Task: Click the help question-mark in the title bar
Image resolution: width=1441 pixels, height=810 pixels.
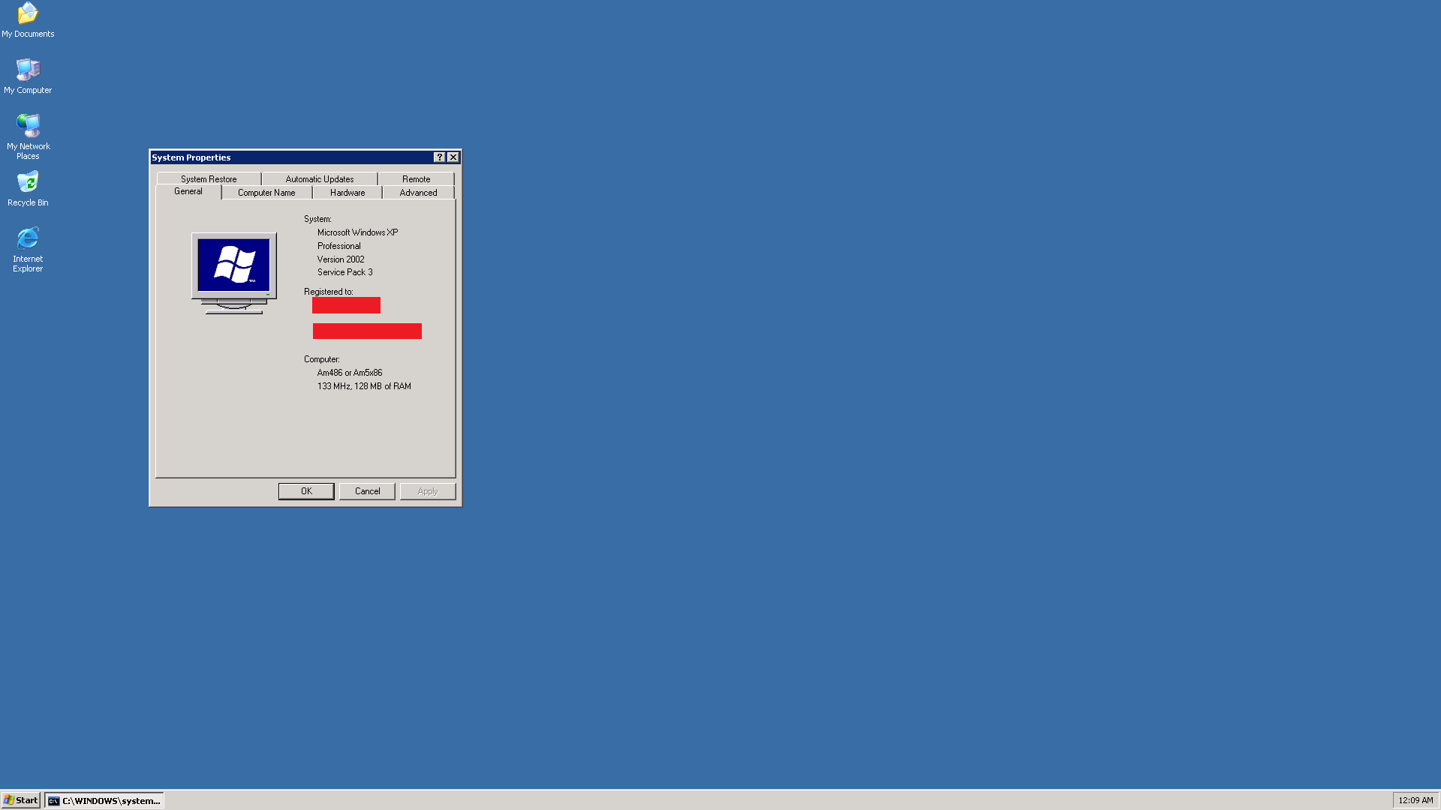Action: pos(439,157)
